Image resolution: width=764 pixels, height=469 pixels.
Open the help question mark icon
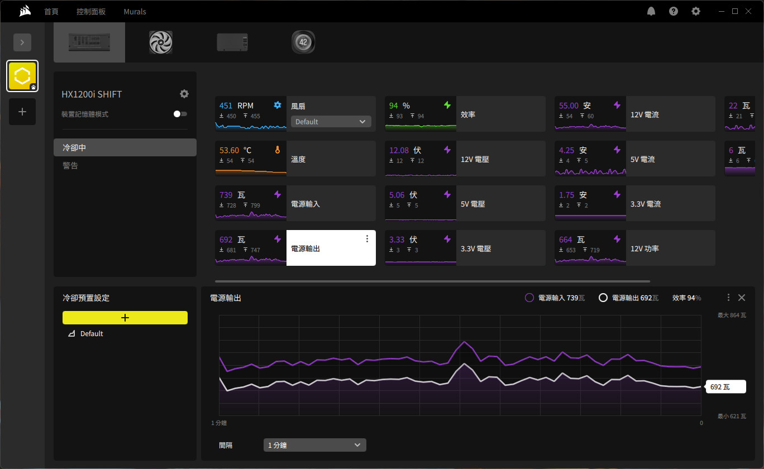point(674,11)
